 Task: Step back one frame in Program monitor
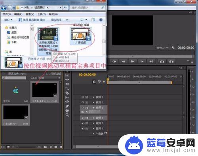123,62
